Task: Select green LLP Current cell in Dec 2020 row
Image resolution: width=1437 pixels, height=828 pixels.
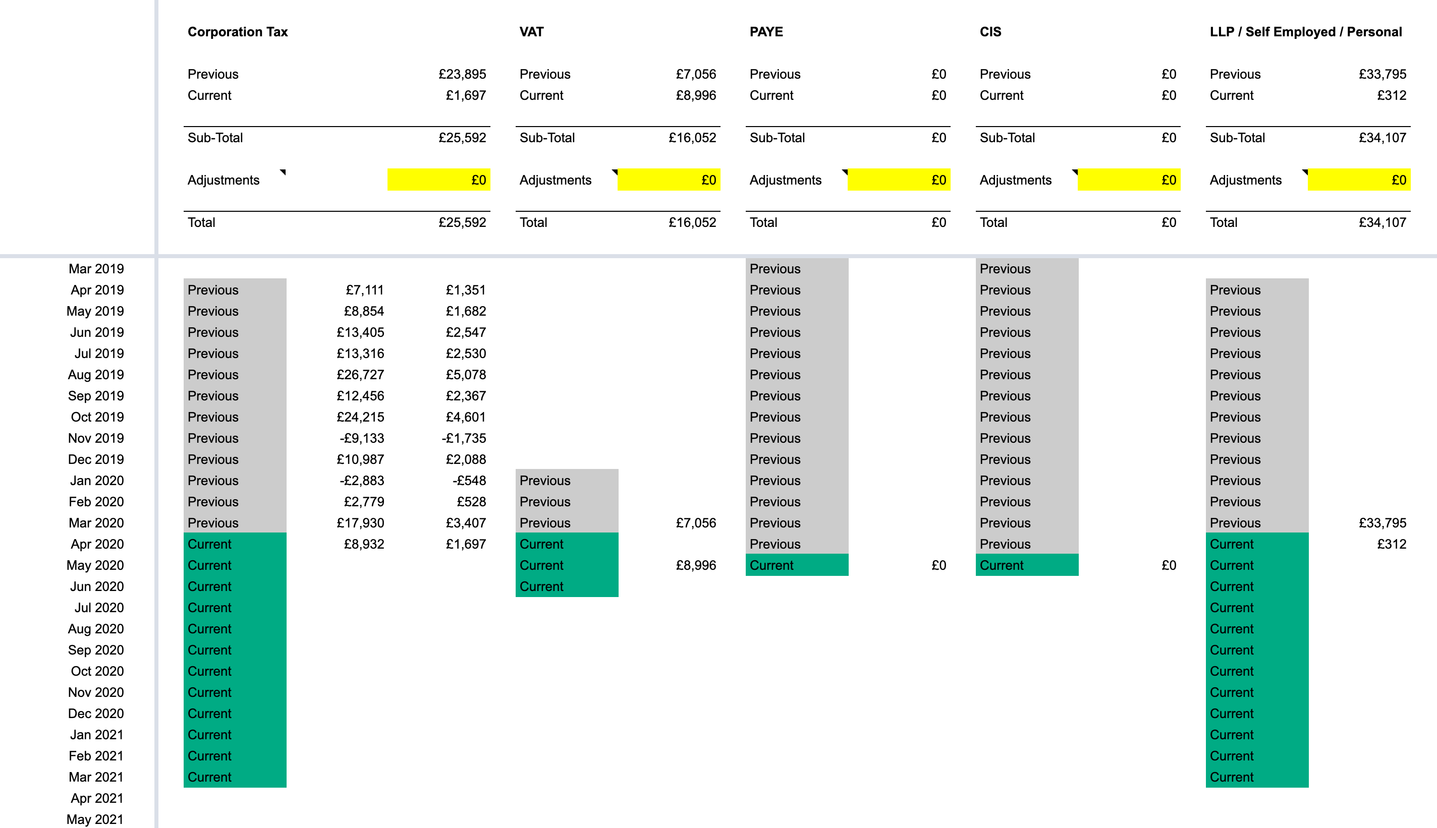Action: click(1257, 714)
